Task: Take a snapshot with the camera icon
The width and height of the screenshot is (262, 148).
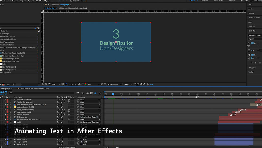Action: 79,84
